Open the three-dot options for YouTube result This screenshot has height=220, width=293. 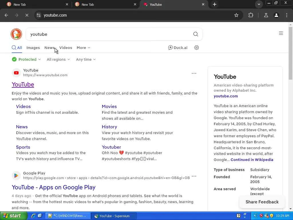pos(194,73)
